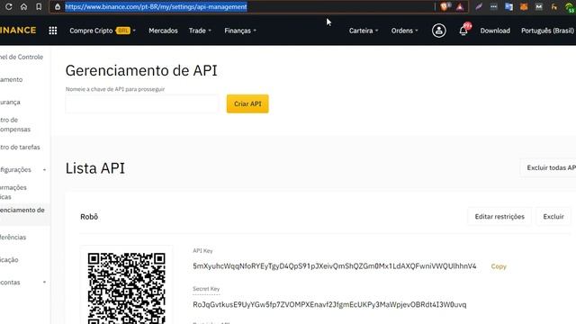
Task: Open the blue translate extension icon
Action: click(508, 6)
